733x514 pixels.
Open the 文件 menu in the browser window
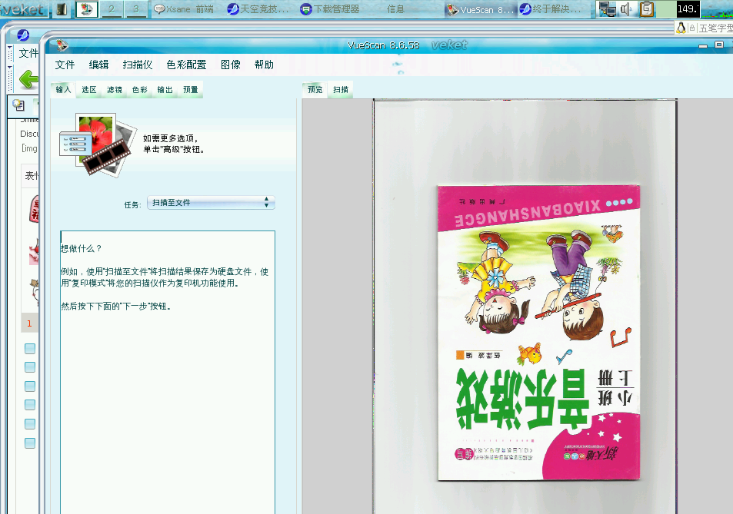pyautogui.click(x=28, y=53)
